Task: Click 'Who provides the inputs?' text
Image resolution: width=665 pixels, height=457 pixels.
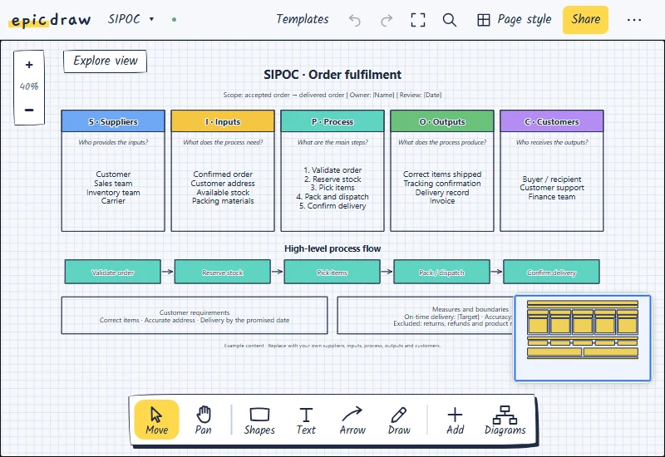Action: 113,142
